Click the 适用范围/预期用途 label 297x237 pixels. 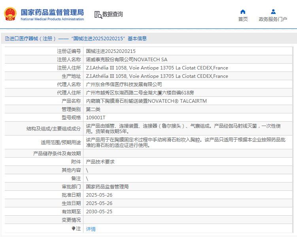tap(61, 143)
